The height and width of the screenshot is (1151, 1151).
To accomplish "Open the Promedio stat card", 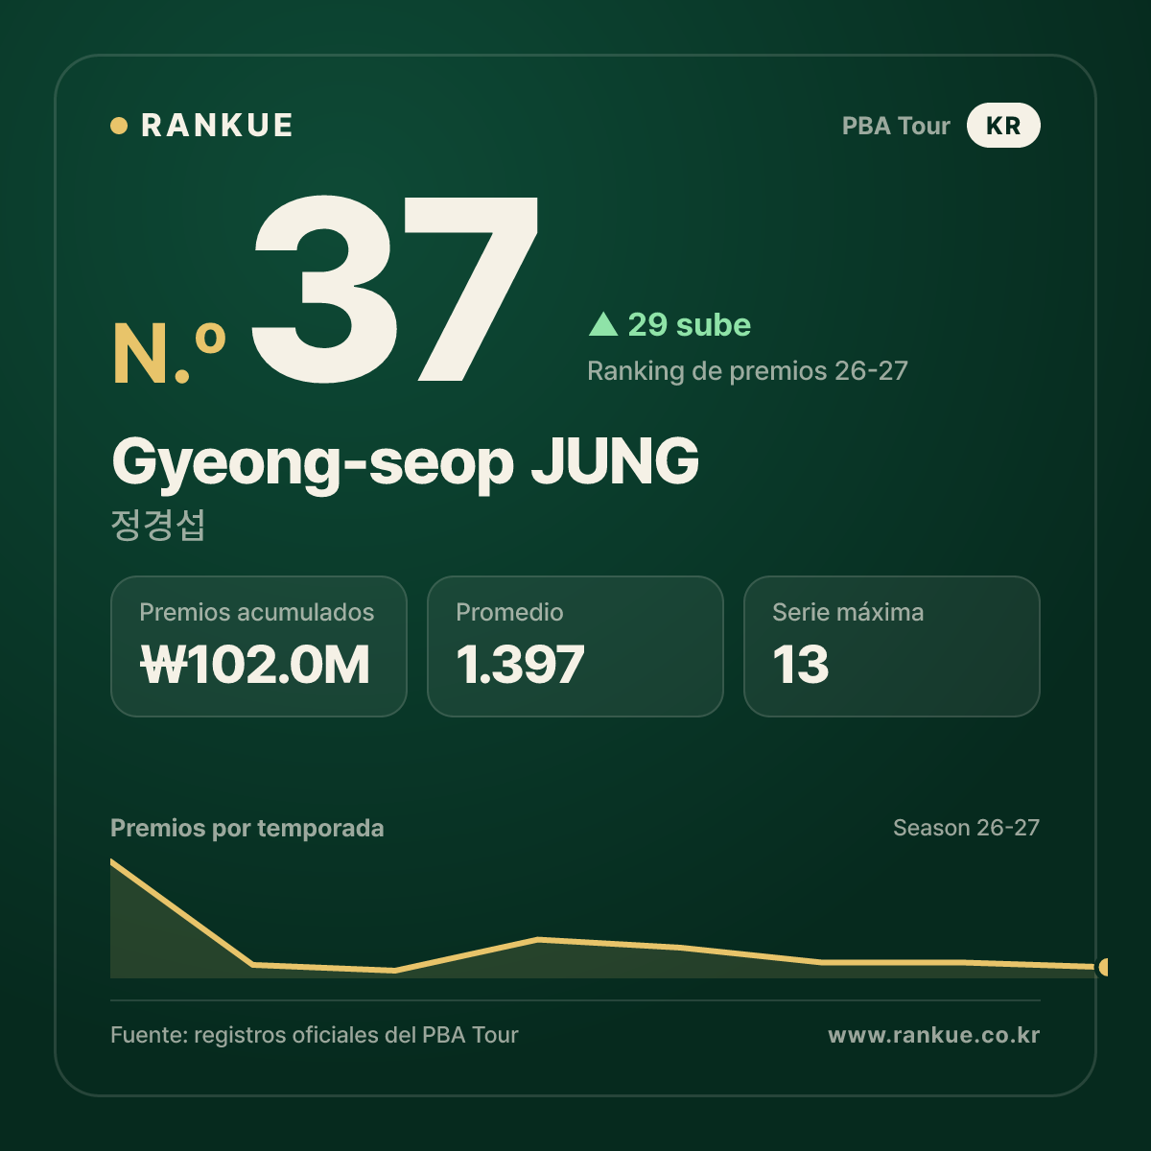I will pos(575,646).
